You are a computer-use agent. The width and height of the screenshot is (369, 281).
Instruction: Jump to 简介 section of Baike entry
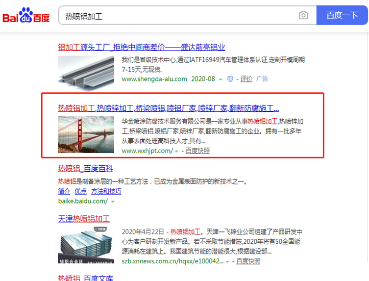coord(64,191)
